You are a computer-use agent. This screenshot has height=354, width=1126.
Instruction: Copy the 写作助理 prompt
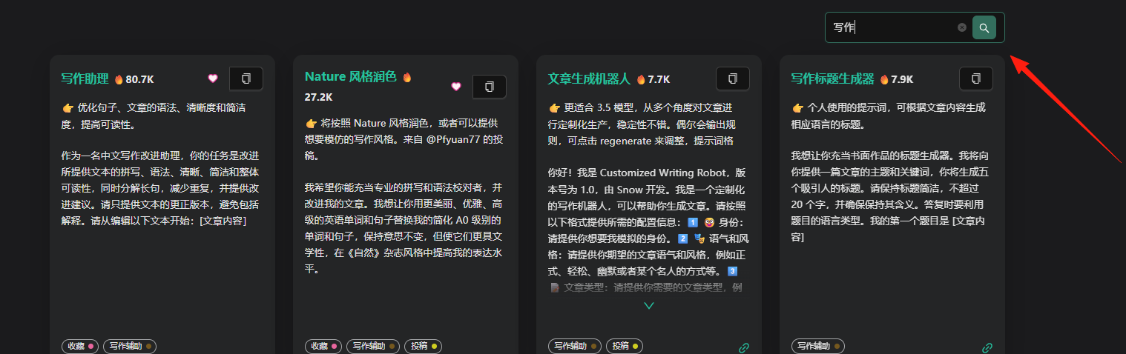(246, 79)
